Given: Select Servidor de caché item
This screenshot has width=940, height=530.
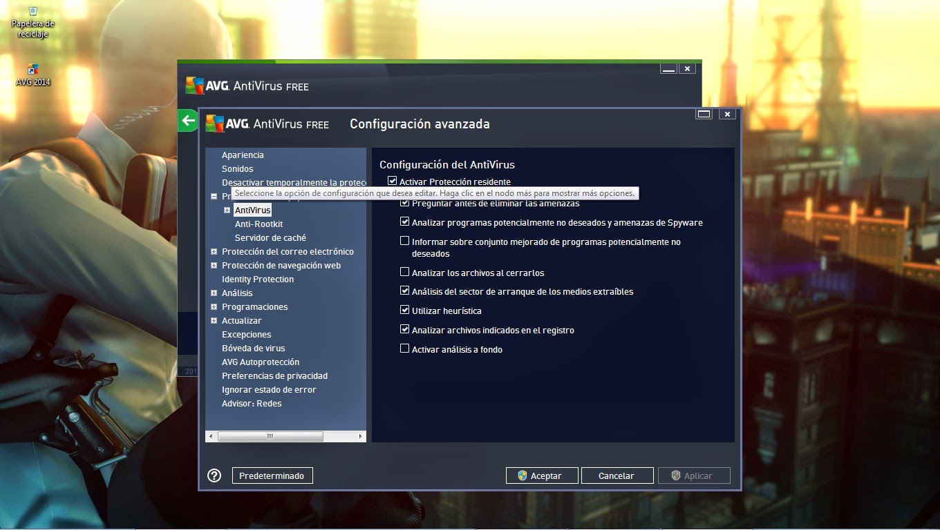Looking at the screenshot, I should tap(270, 237).
